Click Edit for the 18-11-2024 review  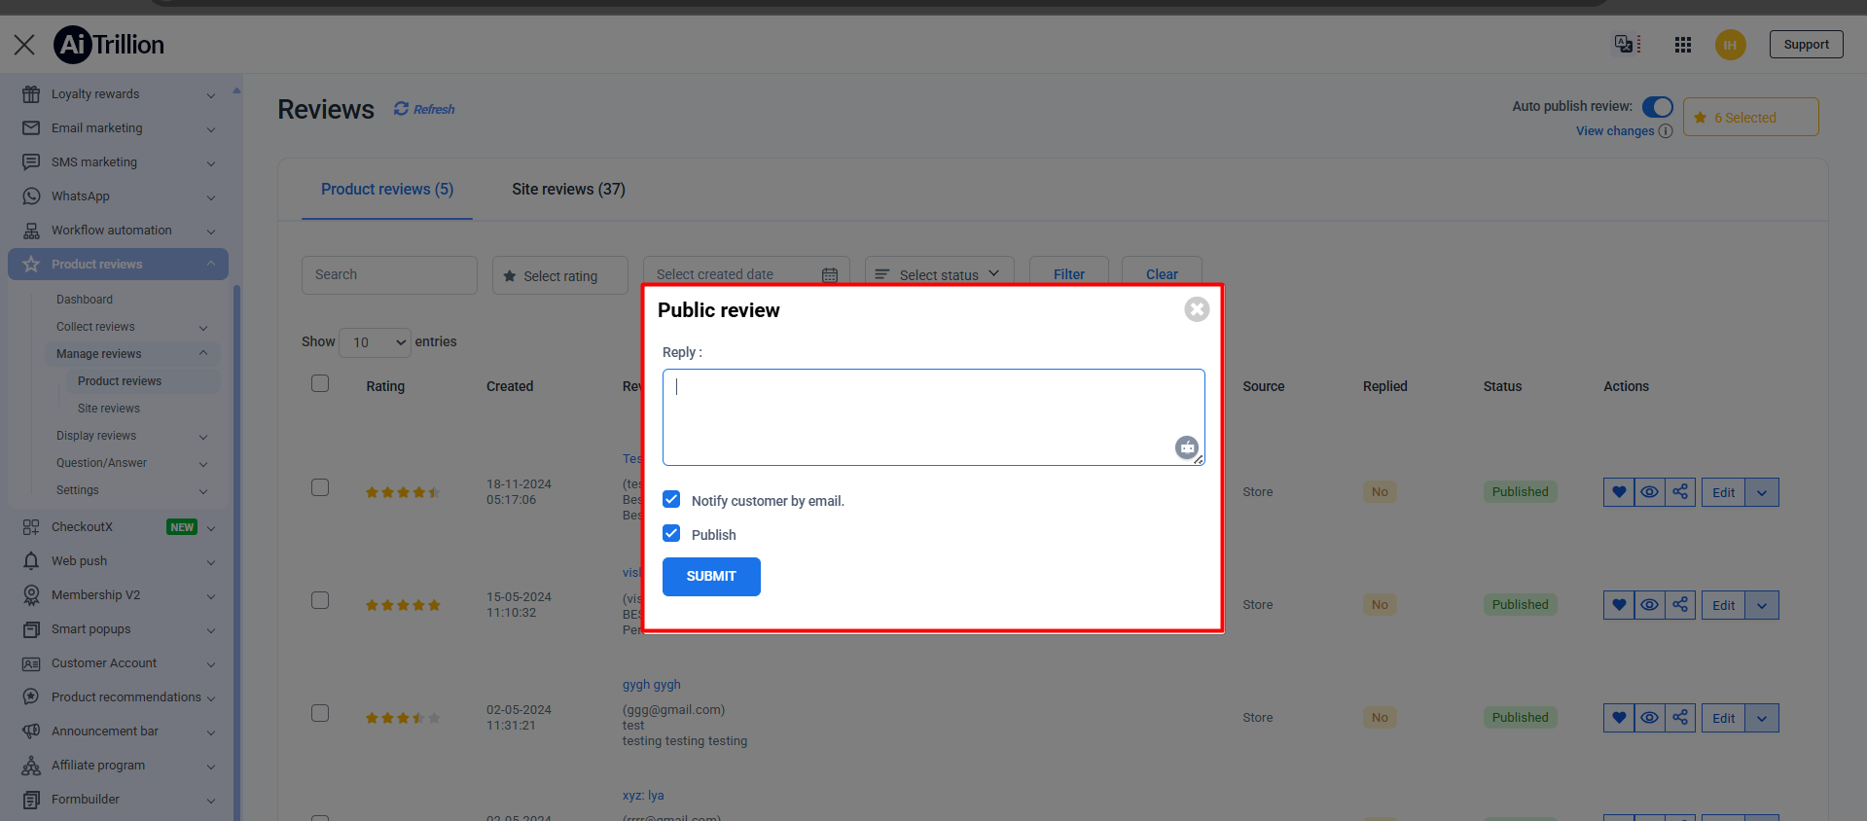point(1723,492)
